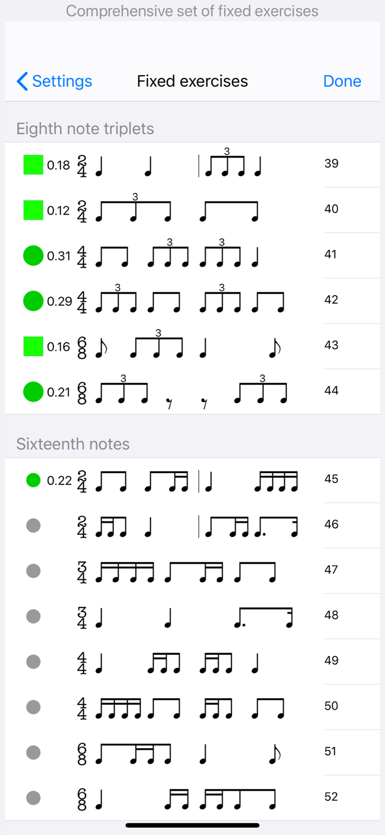The width and height of the screenshot is (385, 835).
Task: Toggle the grey circle beside exercise 48
Action: (x=33, y=616)
